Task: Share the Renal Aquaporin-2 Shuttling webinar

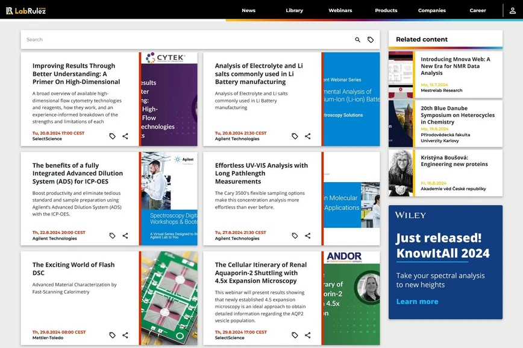Action: 307,335
